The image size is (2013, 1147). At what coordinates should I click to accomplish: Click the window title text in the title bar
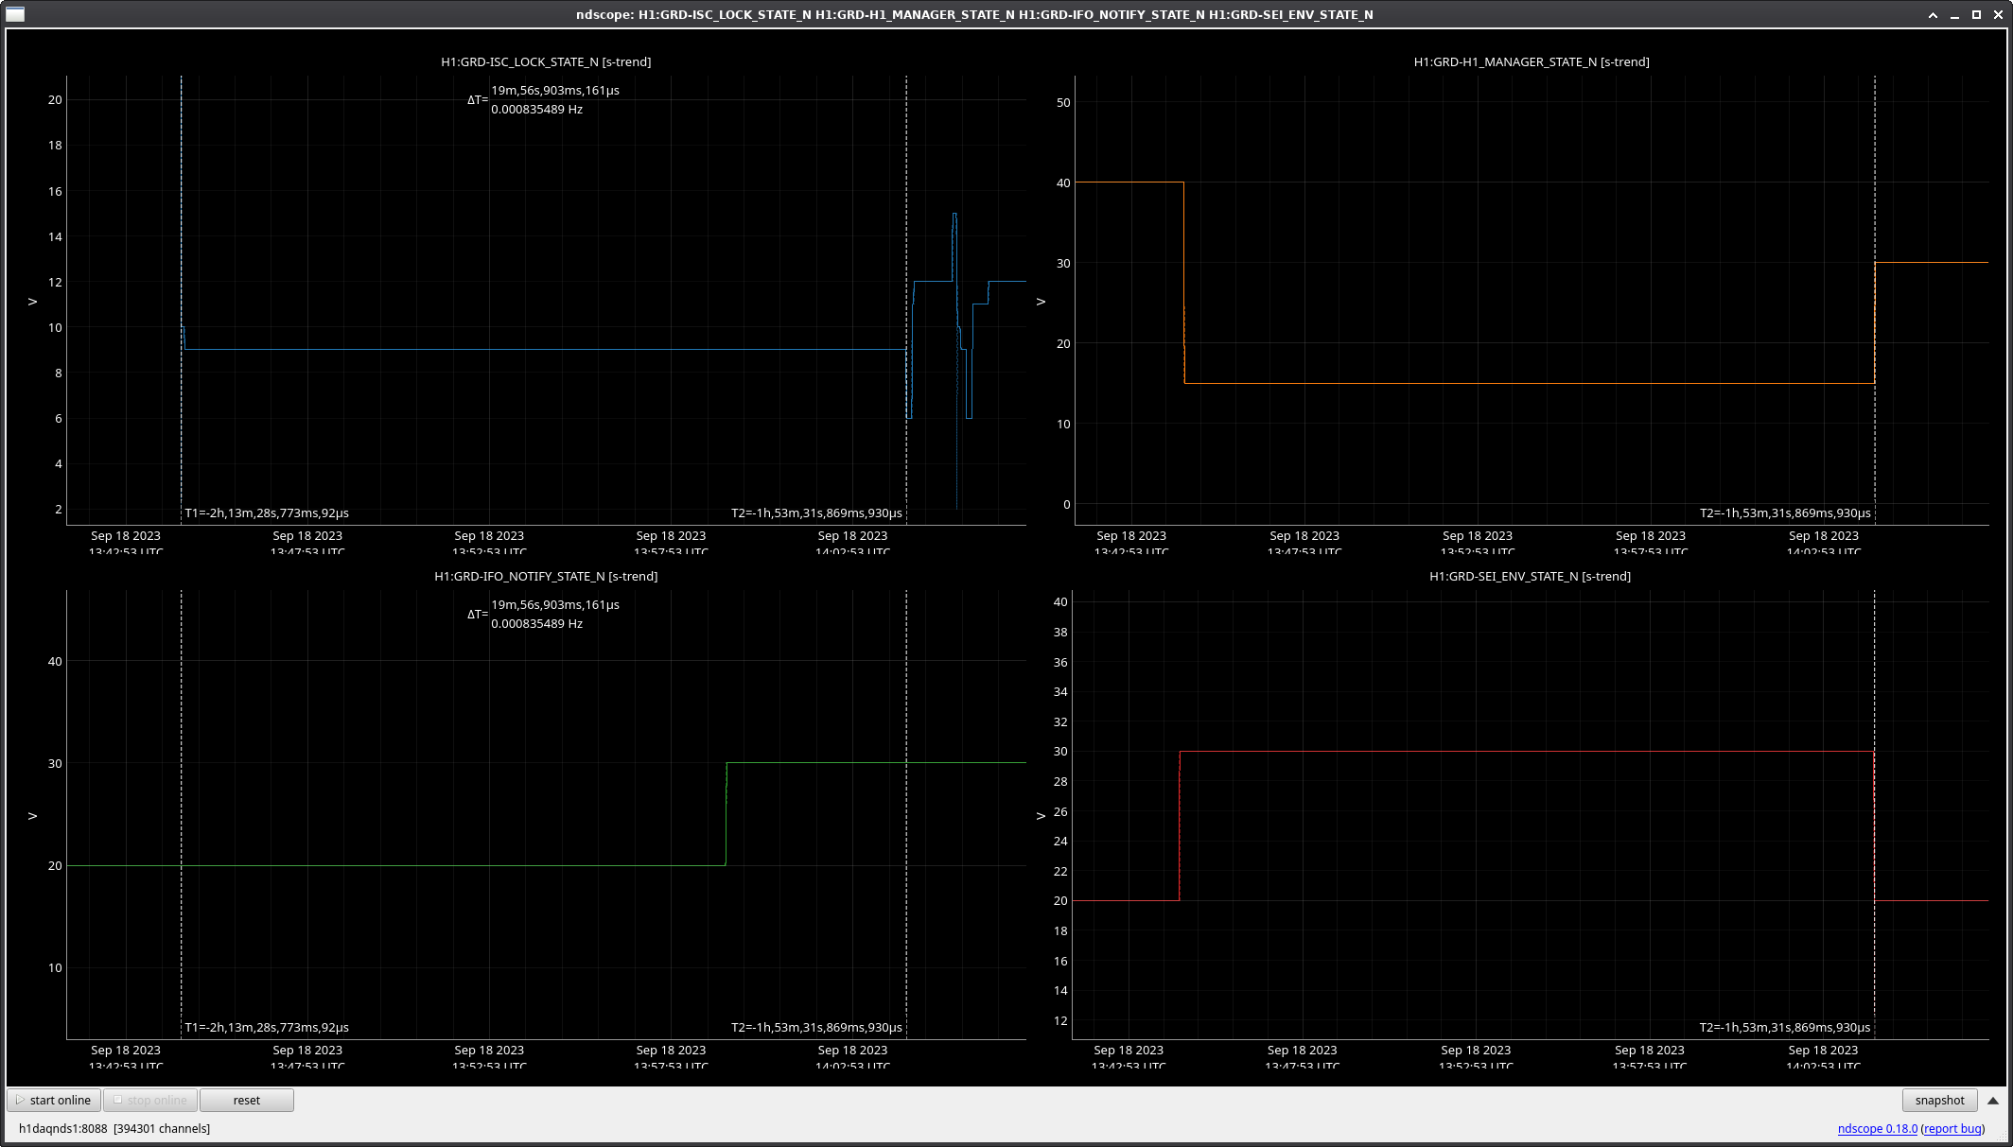tap(974, 14)
